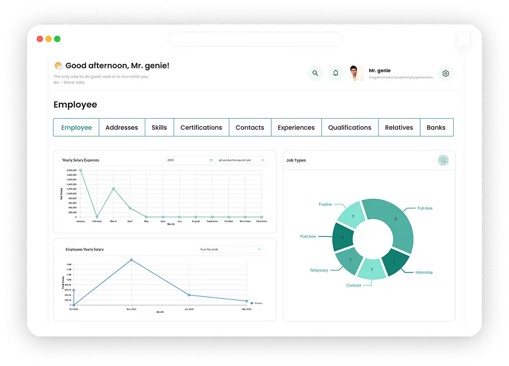The image size is (509, 366).
Task: Click the Full-time label on the donut chart
Action: click(424, 208)
